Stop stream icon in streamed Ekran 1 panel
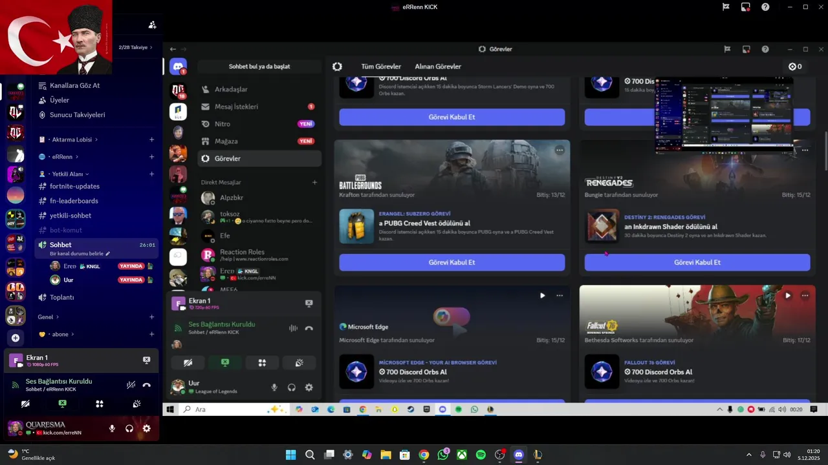Screen dimensions: 828x465 click(309, 303)
